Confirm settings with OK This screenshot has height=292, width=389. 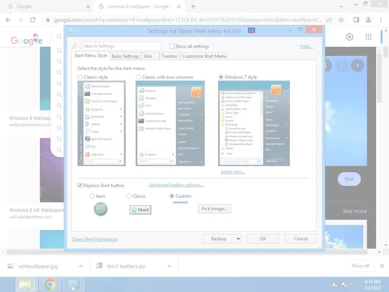tap(263, 239)
